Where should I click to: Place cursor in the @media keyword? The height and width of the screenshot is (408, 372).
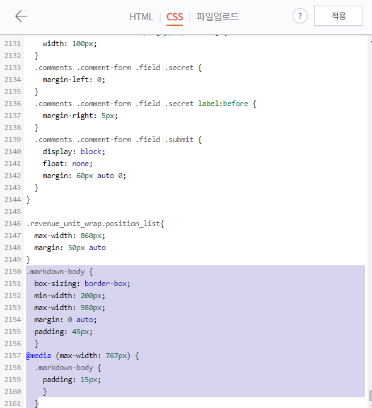[38, 356]
